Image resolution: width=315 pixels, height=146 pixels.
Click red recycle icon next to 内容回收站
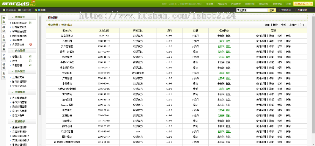pos(30,44)
